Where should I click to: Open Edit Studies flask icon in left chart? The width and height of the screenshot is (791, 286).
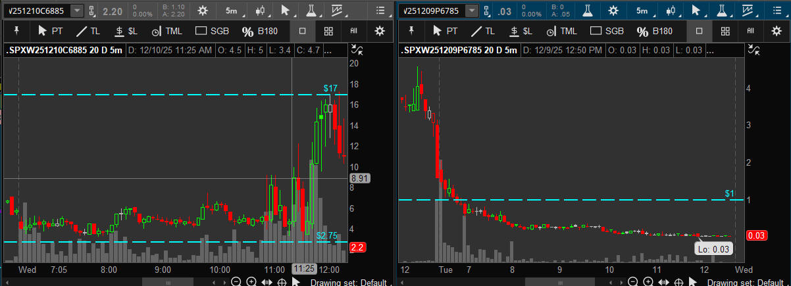tap(310, 11)
